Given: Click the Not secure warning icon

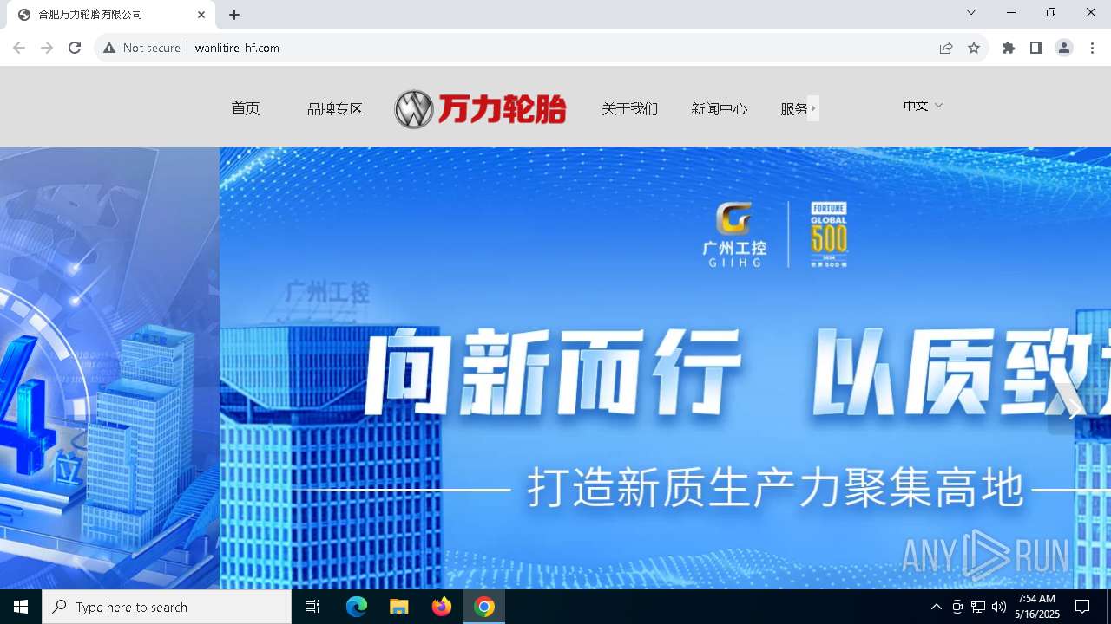Looking at the screenshot, I should 109,48.
